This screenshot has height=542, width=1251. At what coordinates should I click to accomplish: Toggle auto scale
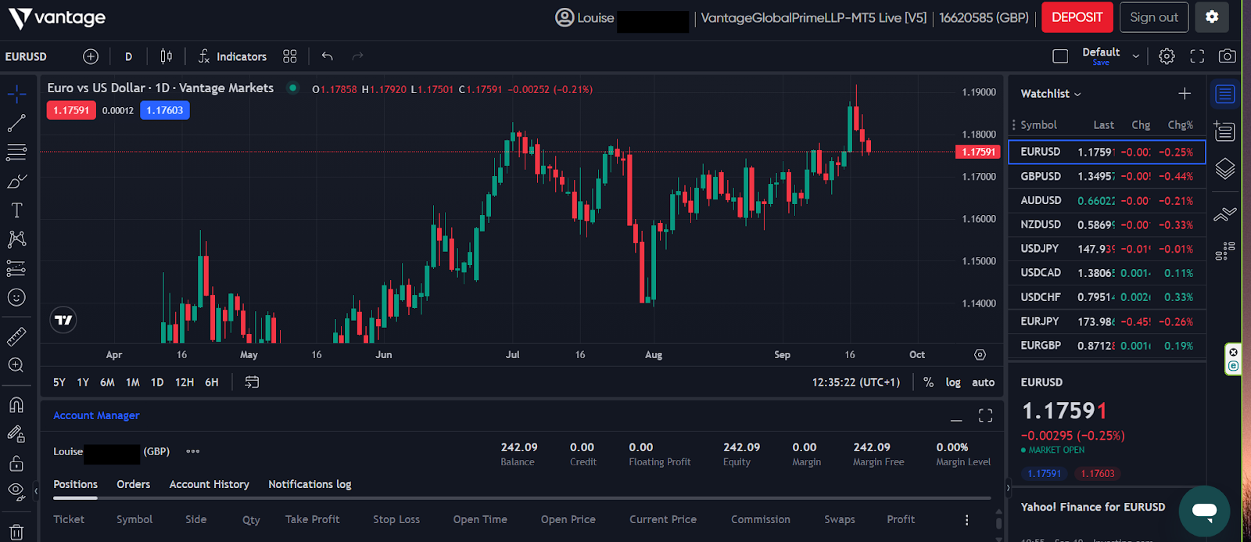[983, 382]
